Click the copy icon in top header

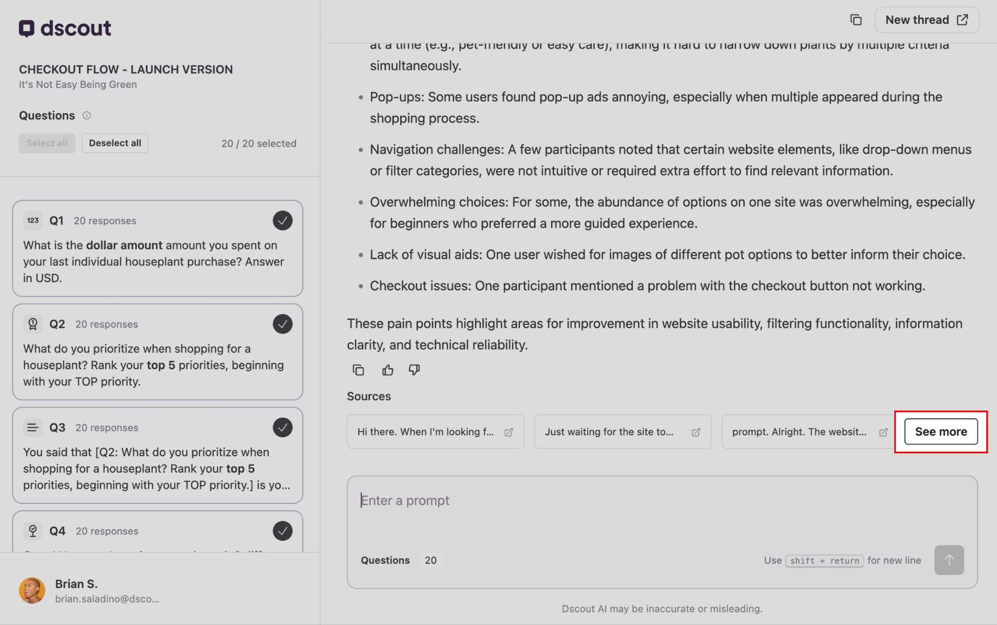tap(856, 20)
